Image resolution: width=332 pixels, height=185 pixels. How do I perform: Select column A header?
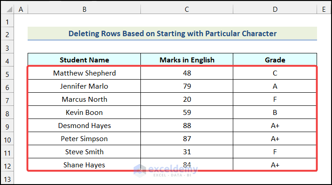(x=21, y=9)
